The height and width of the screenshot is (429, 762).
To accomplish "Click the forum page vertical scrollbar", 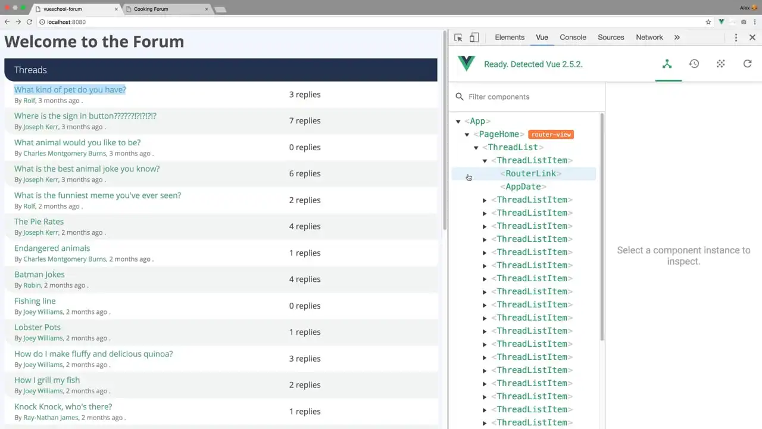I will pyautogui.click(x=444, y=131).
